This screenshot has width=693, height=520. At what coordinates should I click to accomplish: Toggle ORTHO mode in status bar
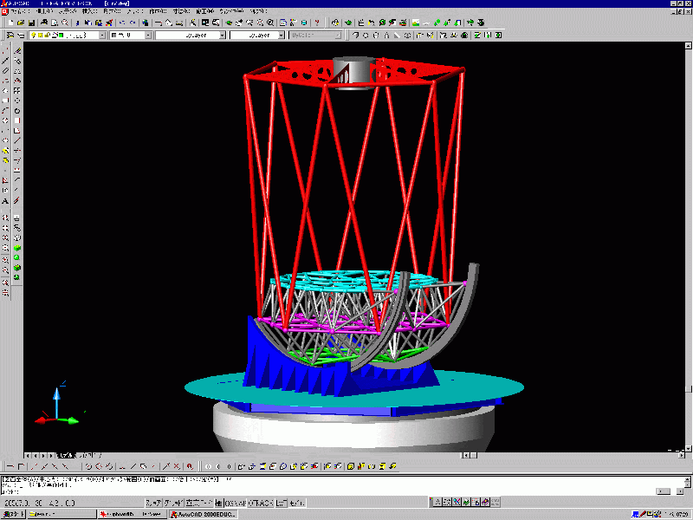tap(199, 503)
